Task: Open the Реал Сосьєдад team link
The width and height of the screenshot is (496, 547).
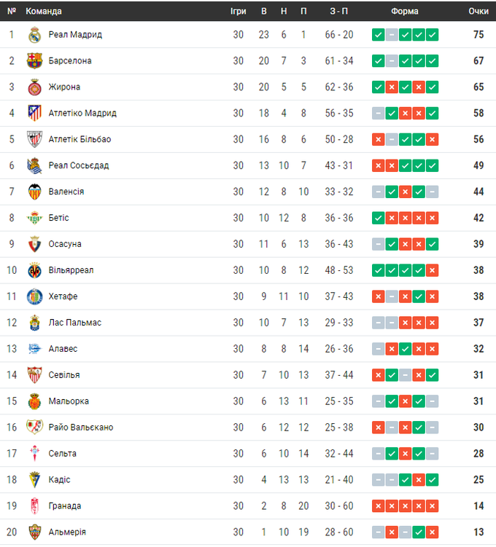Action: click(79, 166)
